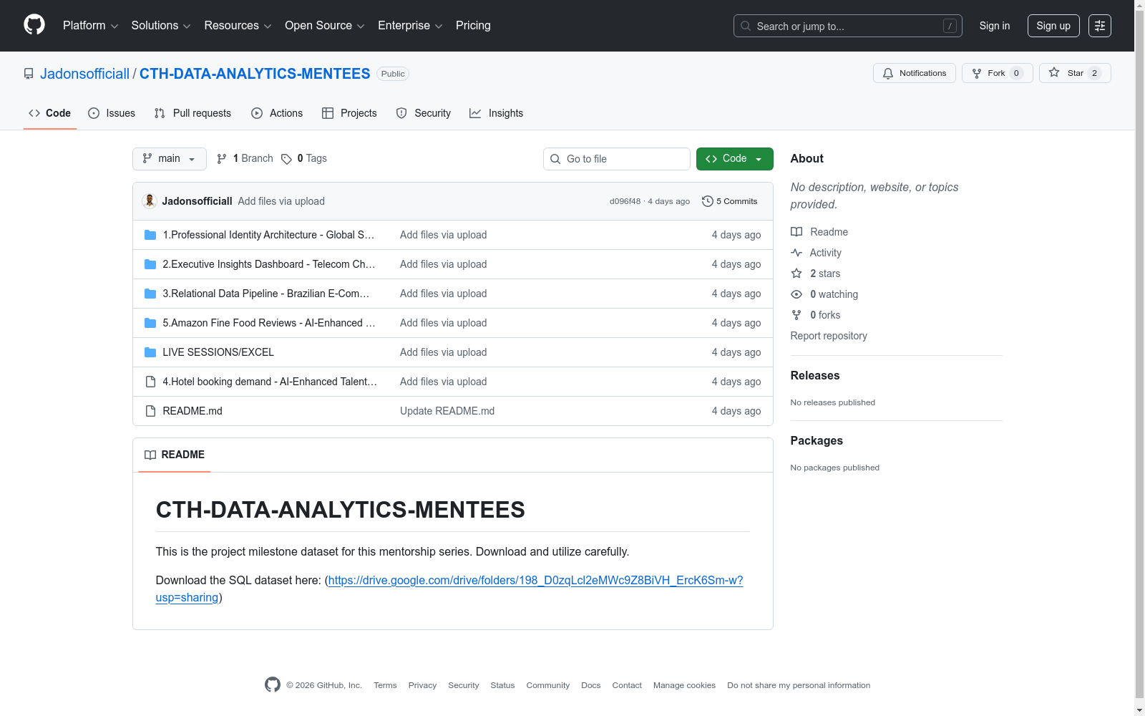The image size is (1145, 716).
Task: View the 1 Branch list
Action: [x=245, y=159]
